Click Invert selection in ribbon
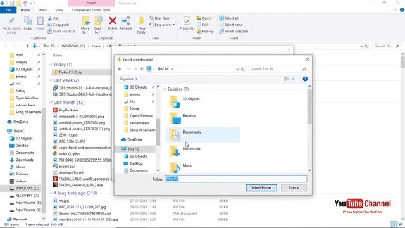 click(234, 31)
